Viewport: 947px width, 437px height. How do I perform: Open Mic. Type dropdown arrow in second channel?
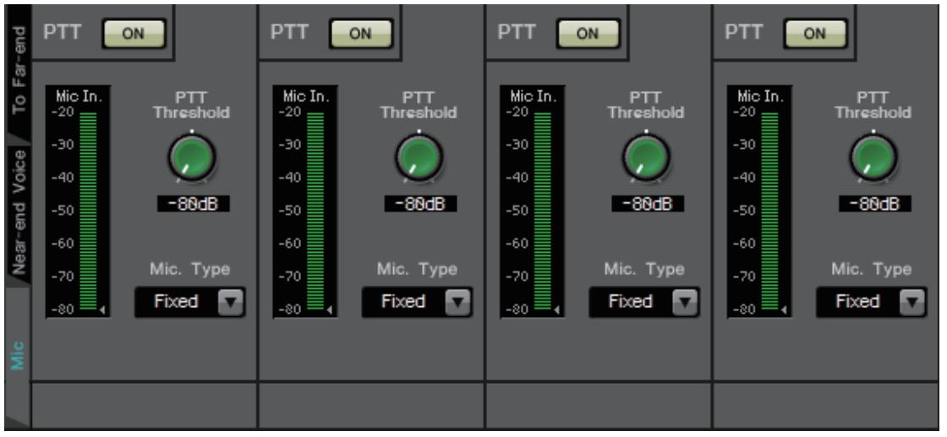click(457, 302)
